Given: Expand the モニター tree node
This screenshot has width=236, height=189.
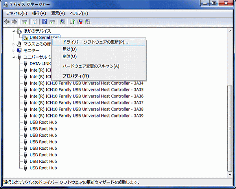Looking at the screenshot, I should pos(13,51).
